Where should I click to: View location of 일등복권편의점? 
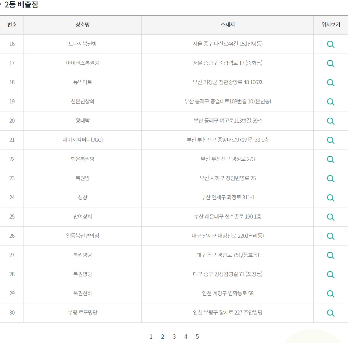click(x=330, y=236)
